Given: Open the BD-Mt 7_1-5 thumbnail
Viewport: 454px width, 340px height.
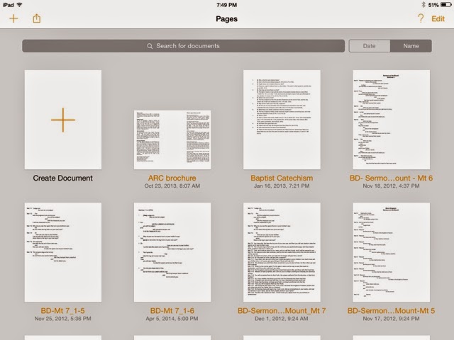Looking at the screenshot, I should point(63,252).
